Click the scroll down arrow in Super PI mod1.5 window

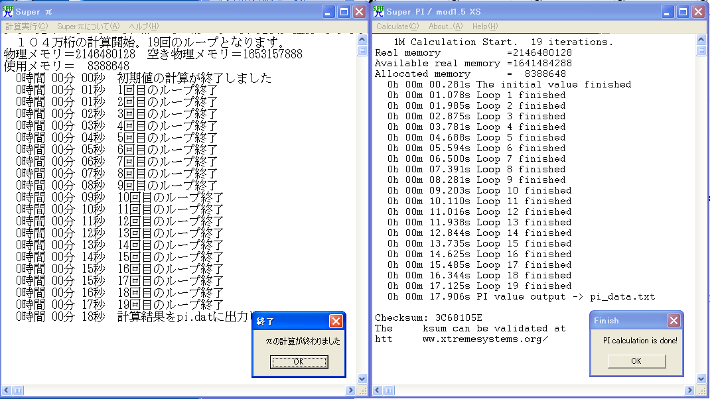click(701, 378)
